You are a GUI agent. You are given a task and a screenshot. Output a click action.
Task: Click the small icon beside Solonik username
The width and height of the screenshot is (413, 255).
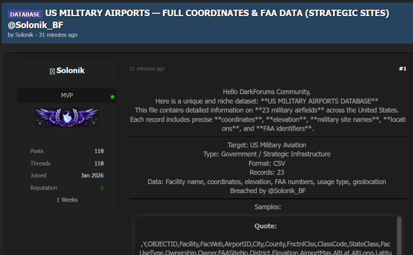coord(52,71)
